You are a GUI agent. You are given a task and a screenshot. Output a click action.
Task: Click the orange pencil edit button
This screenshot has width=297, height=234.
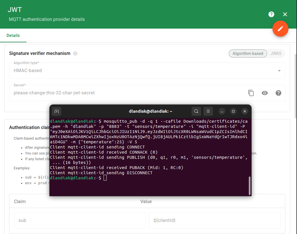pyautogui.click(x=280, y=29)
